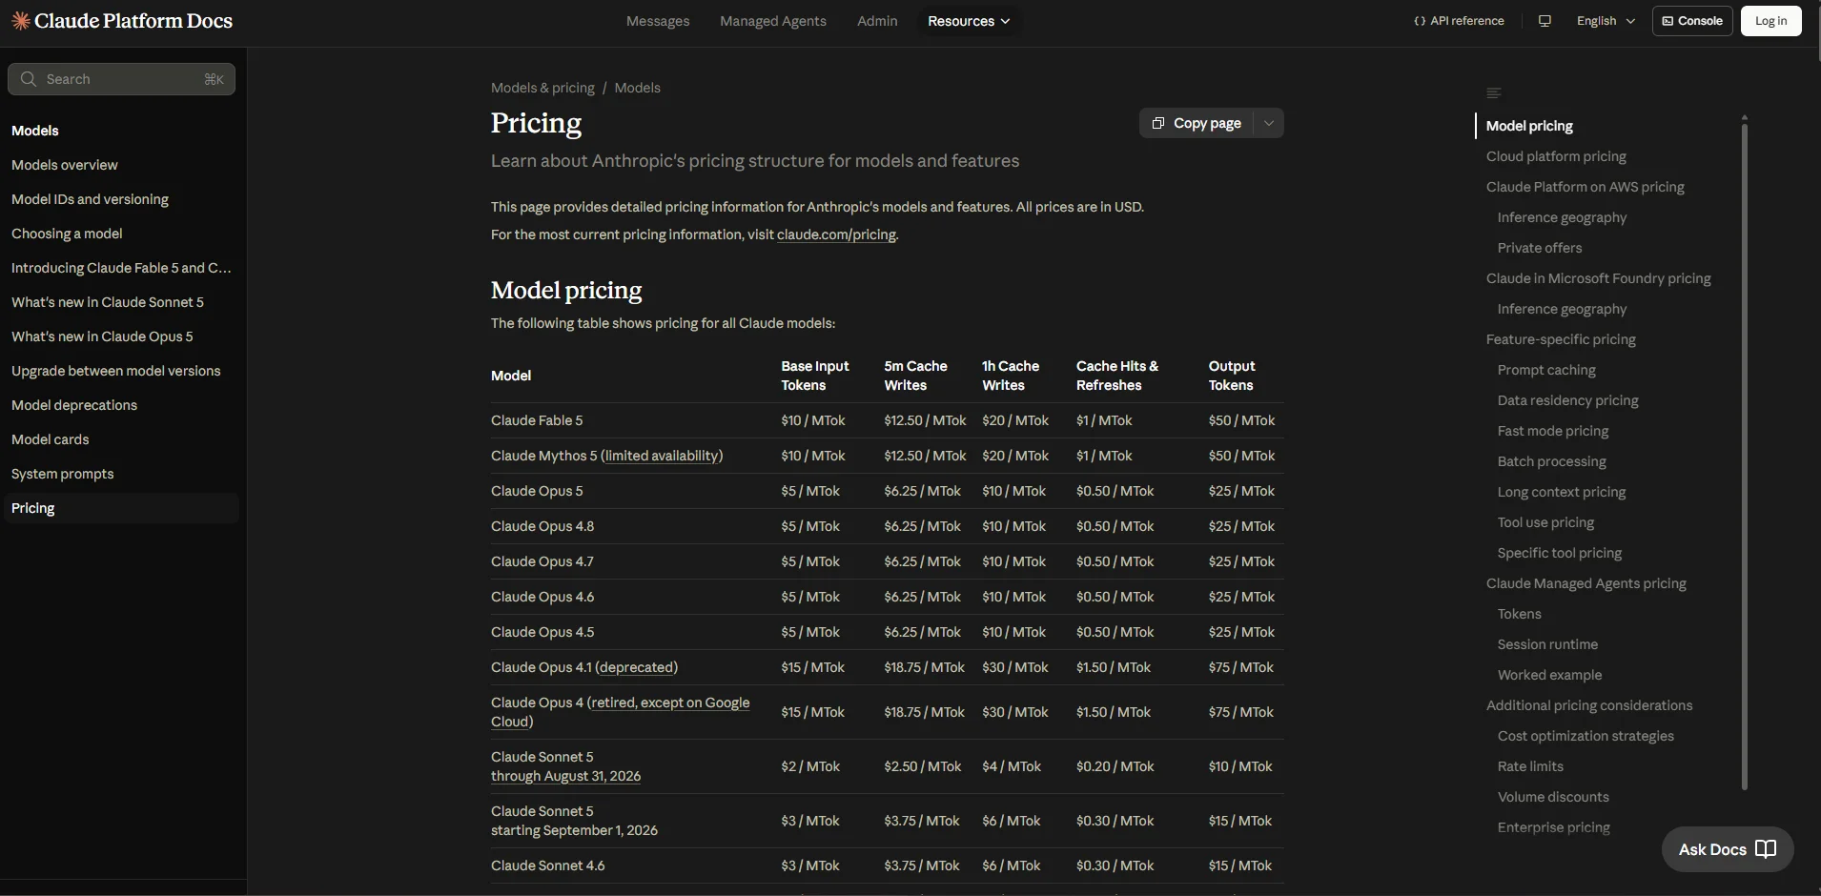Viewport: 1821px width, 896px height.
Task: Click the Claude Sonnet 4.6 model cell
Action: click(547, 865)
